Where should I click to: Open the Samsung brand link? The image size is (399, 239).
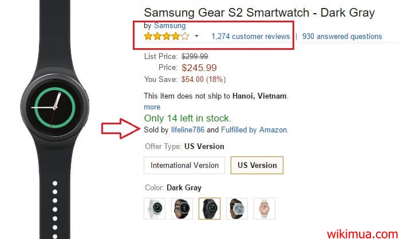tap(169, 26)
